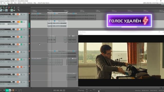Stop playback in the transport bar
Screen dimensions: 164x92
click(x=4, y=90)
